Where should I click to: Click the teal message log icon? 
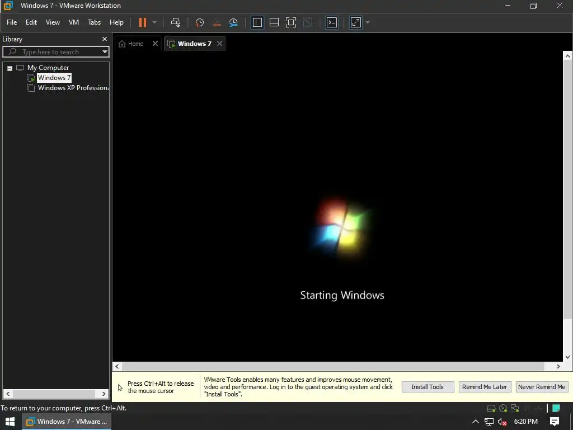point(556,408)
